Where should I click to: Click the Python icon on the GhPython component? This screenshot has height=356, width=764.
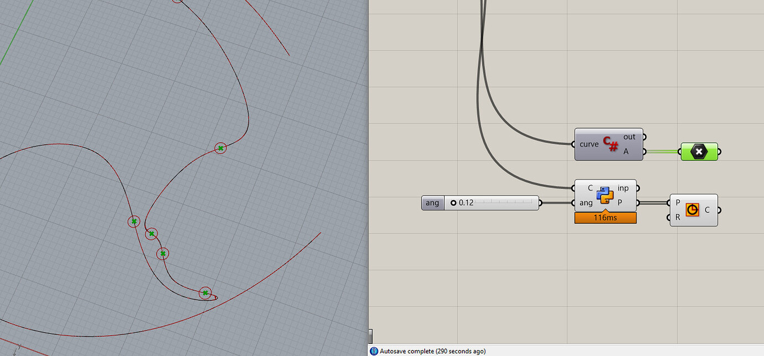(x=605, y=195)
